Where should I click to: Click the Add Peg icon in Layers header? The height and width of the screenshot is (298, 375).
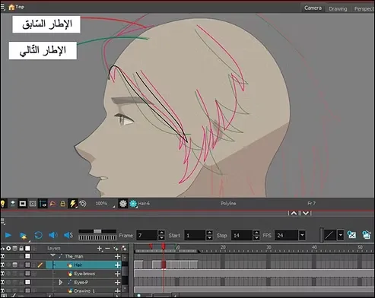click(116, 249)
